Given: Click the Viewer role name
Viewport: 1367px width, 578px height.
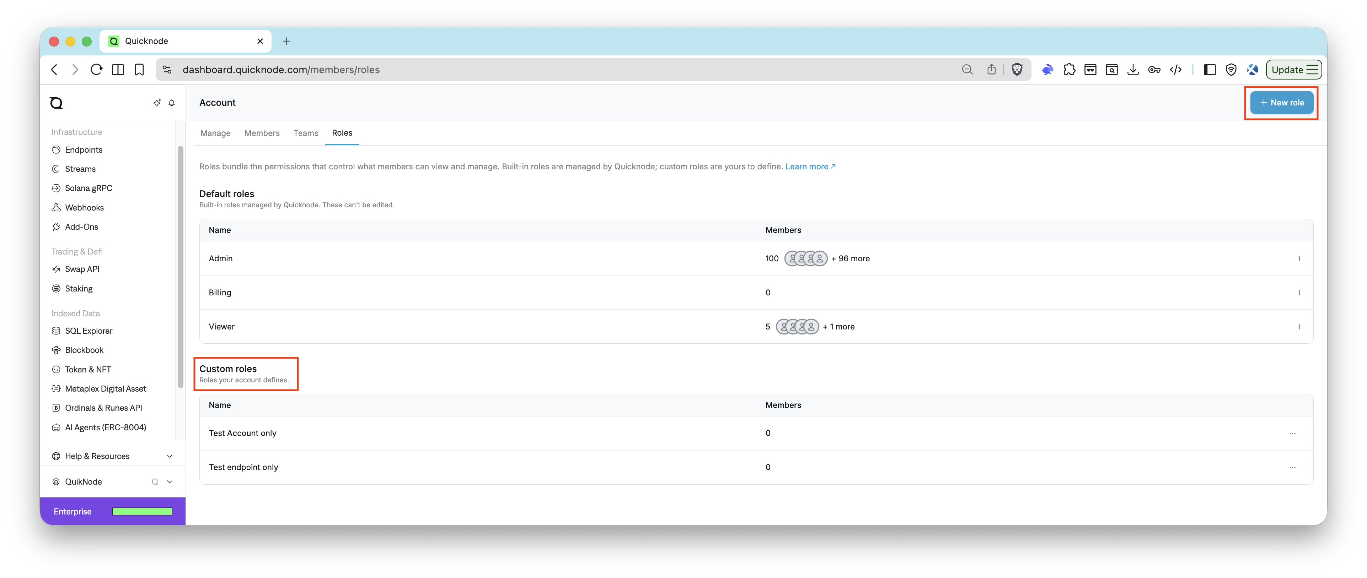Looking at the screenshot, I should tap(221, 327).
